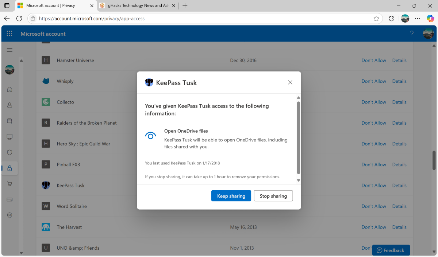Open Privacy via the shield icon
This screenshot has width=438, height=257.
[x=9, y=152]
